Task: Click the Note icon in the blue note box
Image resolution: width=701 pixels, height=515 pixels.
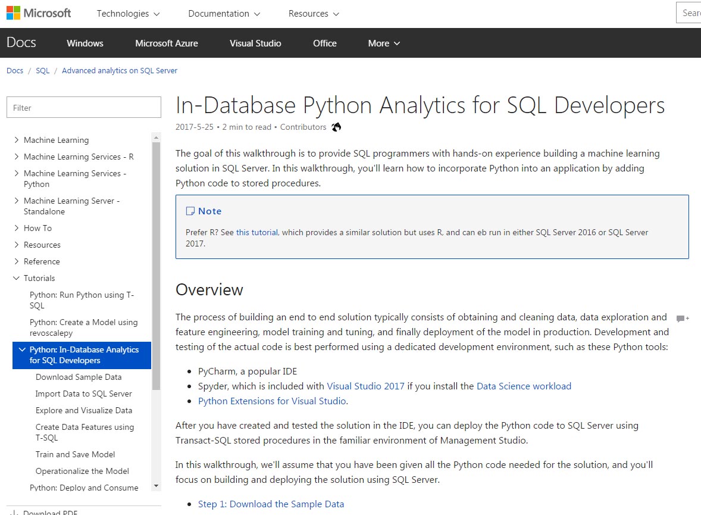Action: (x=190, y=210)
